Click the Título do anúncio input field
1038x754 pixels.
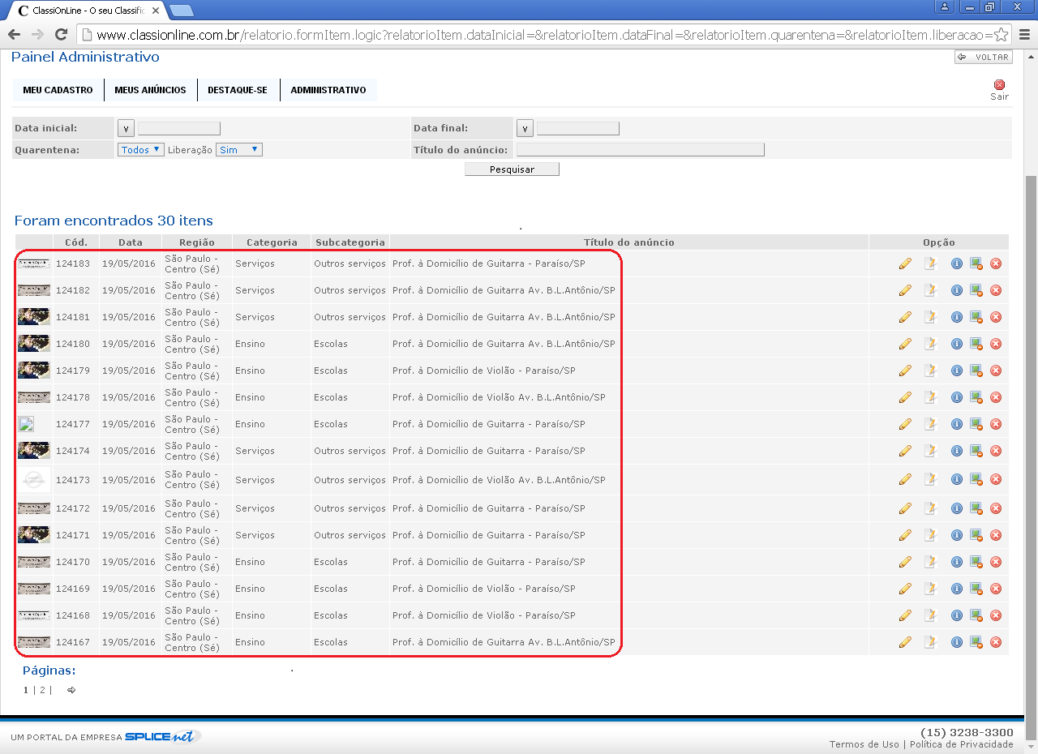[x=640, y=150]
